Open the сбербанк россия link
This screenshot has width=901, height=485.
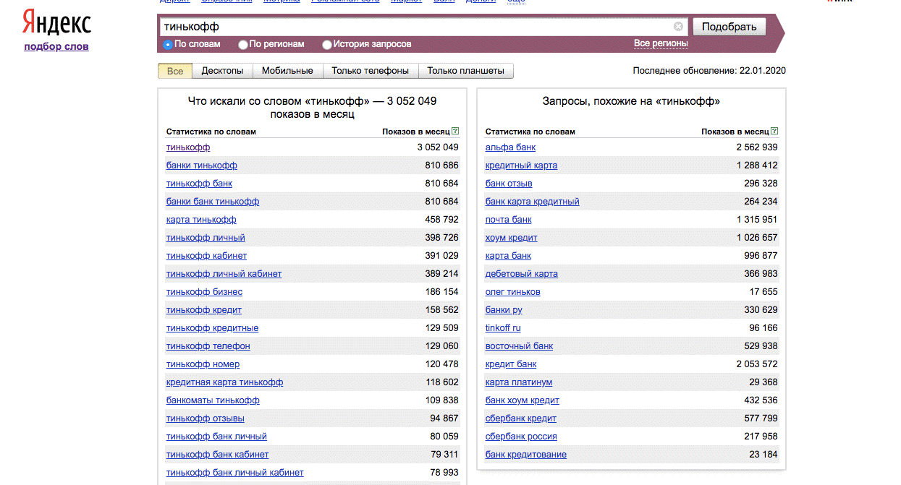tap(521, 437)
